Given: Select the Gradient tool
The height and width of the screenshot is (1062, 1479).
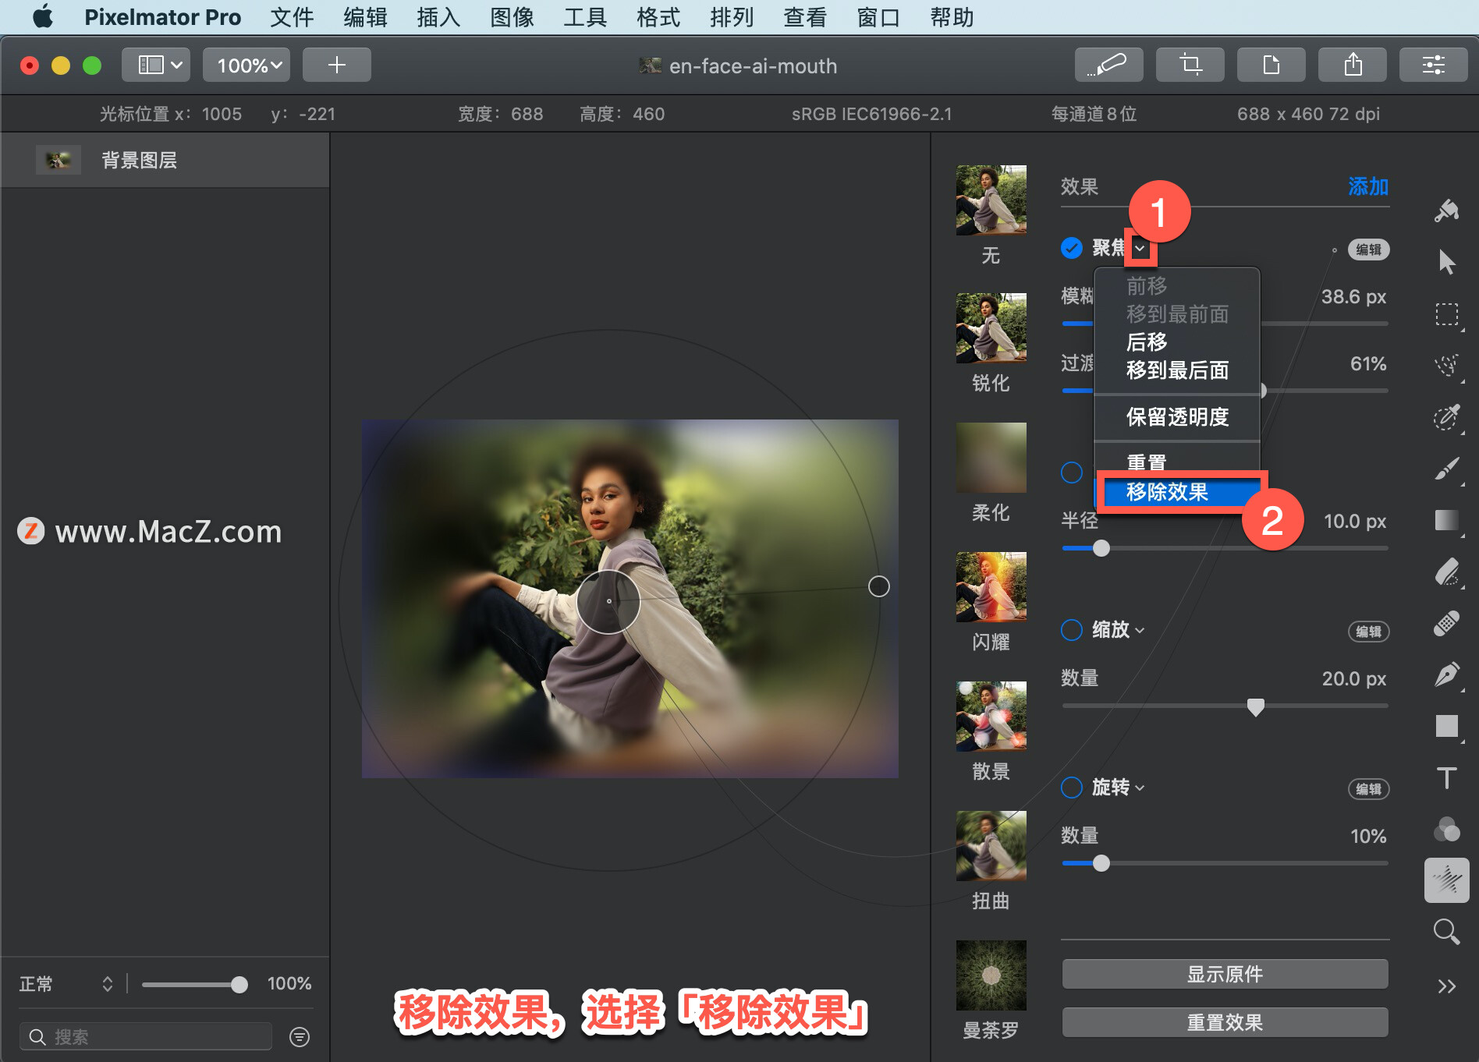Looking at the screenshot, I should (x=1447, y=520).
